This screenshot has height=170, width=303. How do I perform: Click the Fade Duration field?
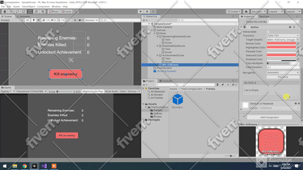283,67
